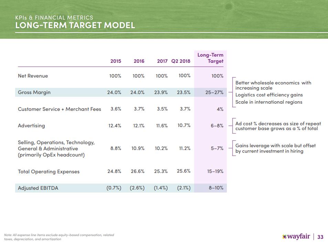Viewport: 328px width, 244px height.
Task: Click the Adjusted EBITDA row label
Action: 38,188
